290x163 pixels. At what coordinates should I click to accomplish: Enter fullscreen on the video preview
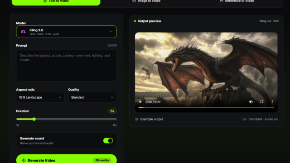click(x=261, y=102)
